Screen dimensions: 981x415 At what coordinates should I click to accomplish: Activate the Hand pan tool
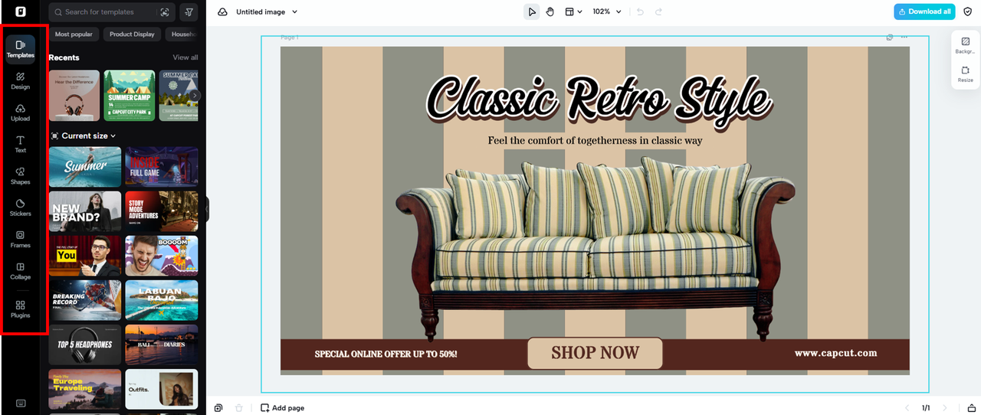(x=550, y=11)
